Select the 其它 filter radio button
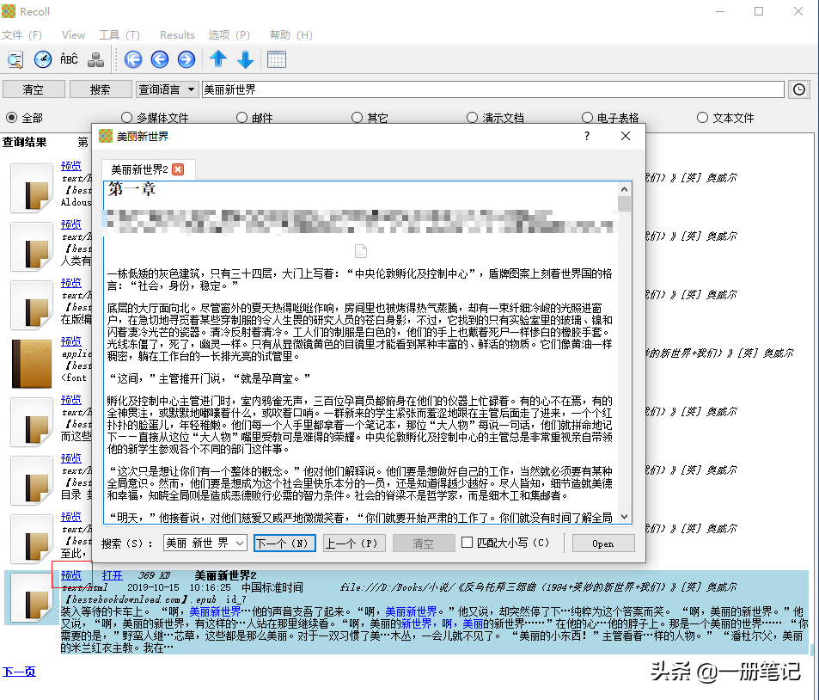This screenshot has width=819, height=700. [x=357, y=118]
